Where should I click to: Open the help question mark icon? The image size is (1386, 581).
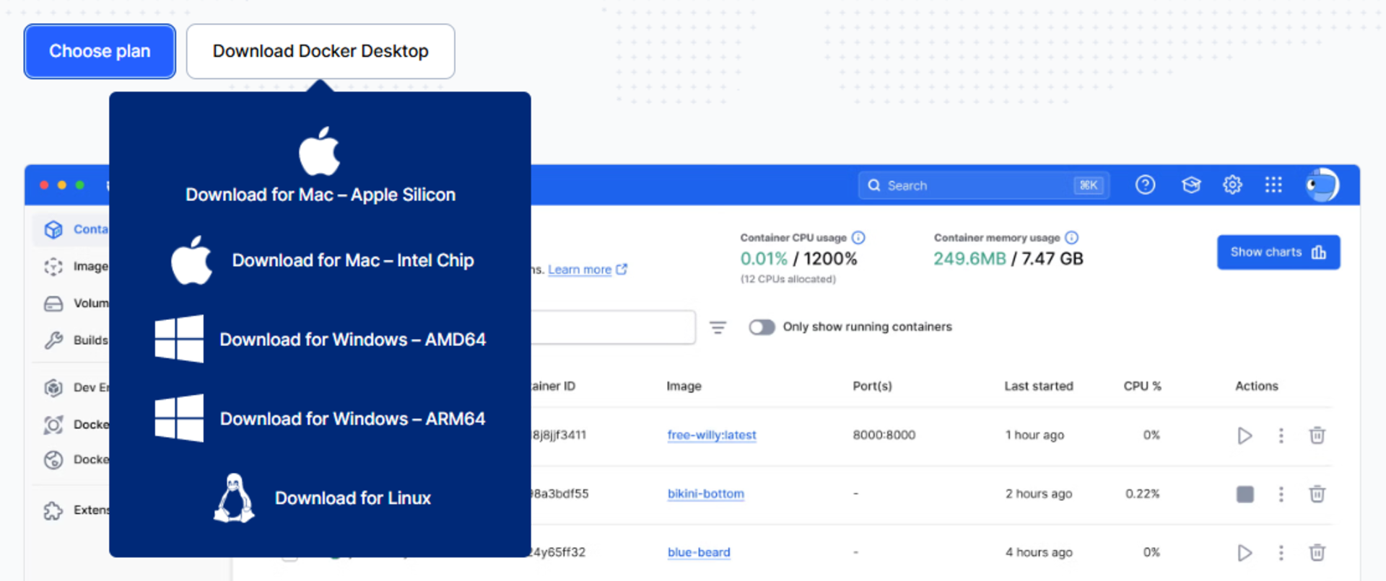coord(1145,185)
